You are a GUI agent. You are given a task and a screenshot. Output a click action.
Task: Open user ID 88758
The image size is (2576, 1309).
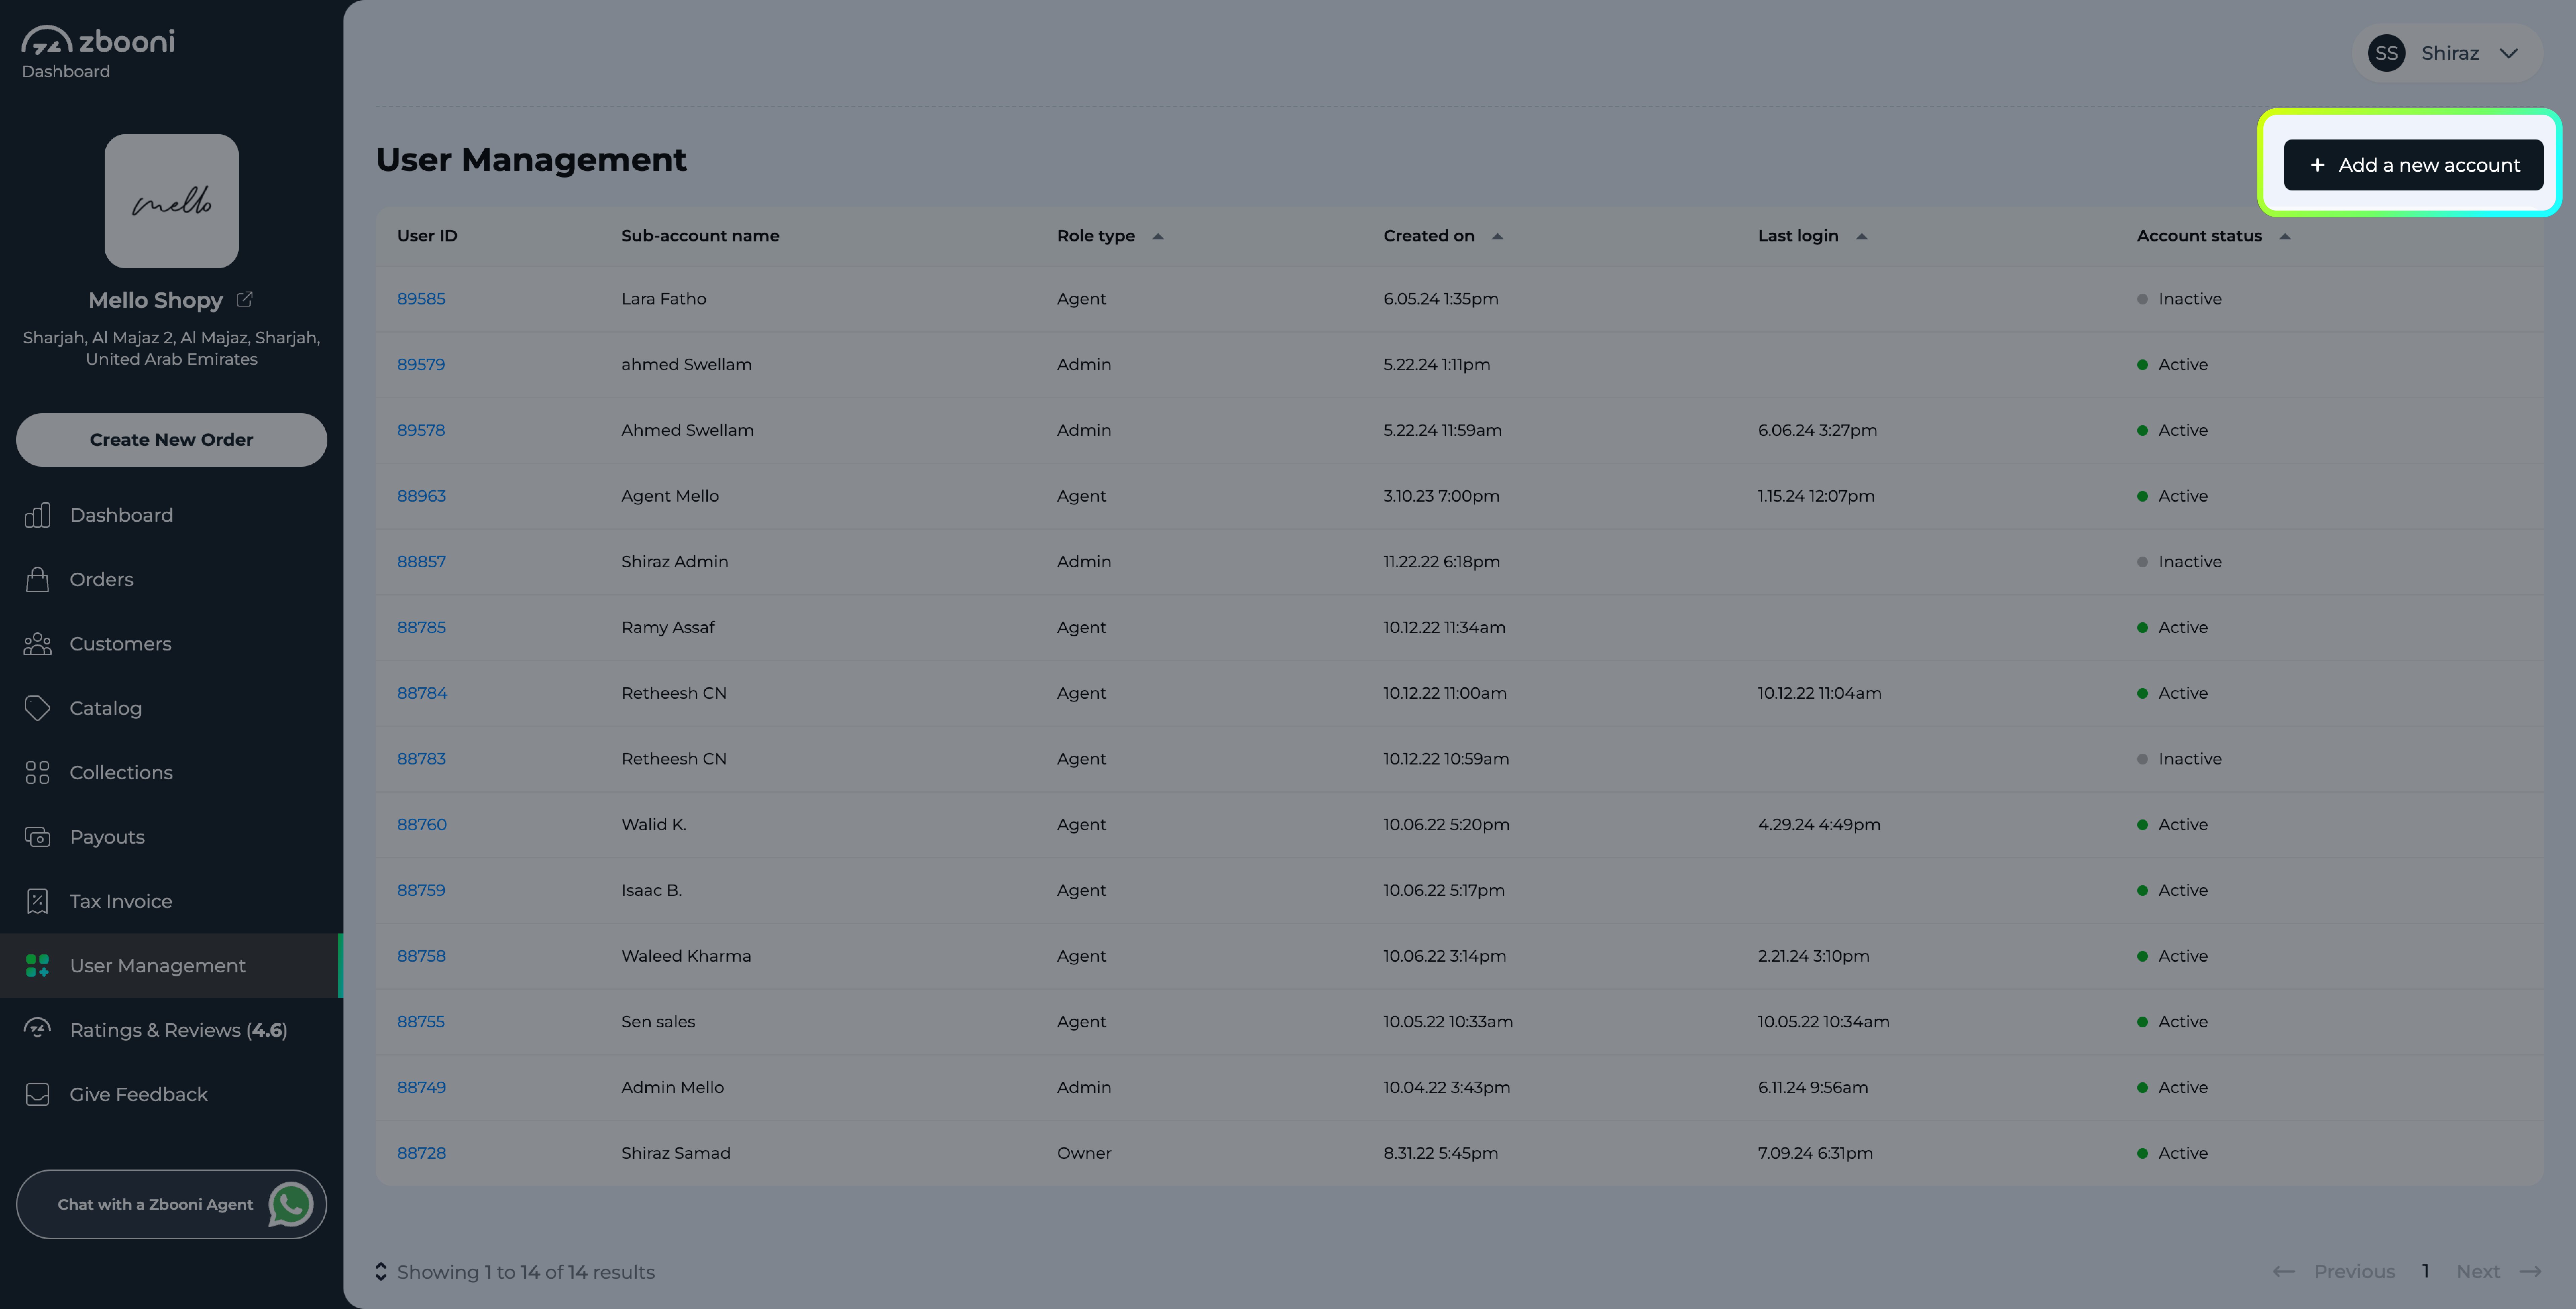[421, 956]
